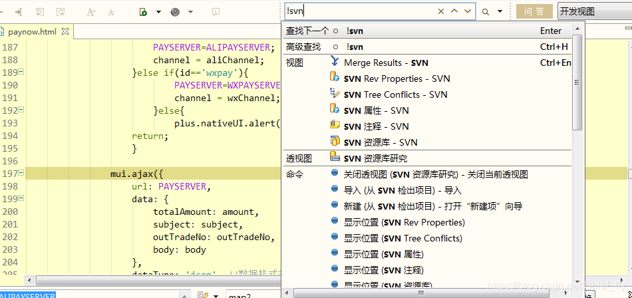Image resolution: width=632 pixels, height=298 pixels.
Task: Run 显示位置 (SVN 注释) command
Action: 384,270
